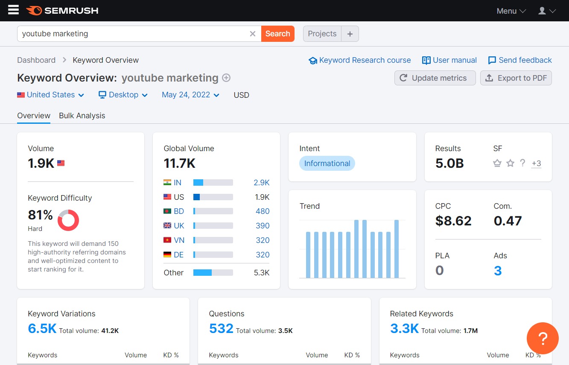Screen dimensions: 569x365
Task: Click the PLA value 0
Action: click(440, 271)
